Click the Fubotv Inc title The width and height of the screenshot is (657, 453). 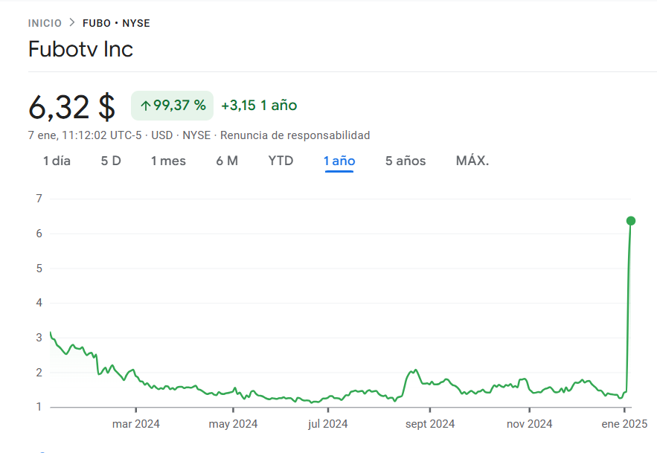click(x=80, y=49)
